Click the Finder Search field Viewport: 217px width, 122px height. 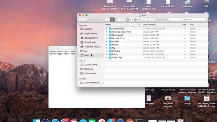188,20
